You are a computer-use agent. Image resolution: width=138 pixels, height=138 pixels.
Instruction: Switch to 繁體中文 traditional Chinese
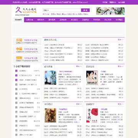(113, 2)
